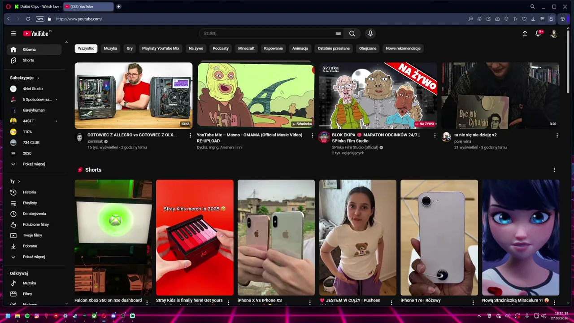Select the Nowe rekomendacje chip
Viewport: 574px width, 323px height.
[403, 48]
